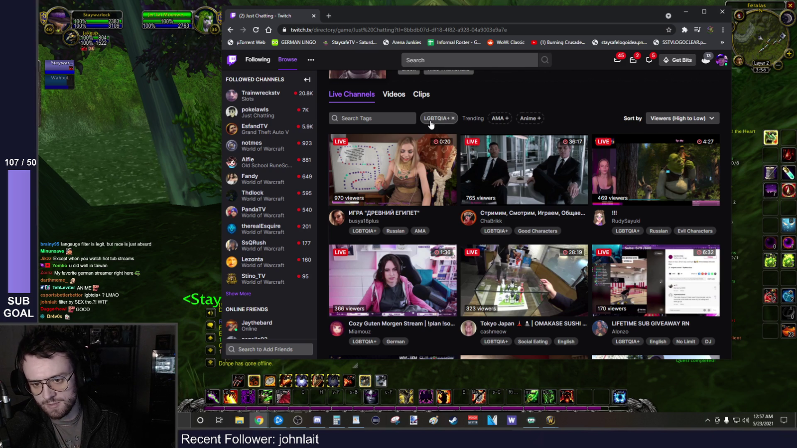Open RudySayuki Shrek stream thumbnail

(656, 170)
